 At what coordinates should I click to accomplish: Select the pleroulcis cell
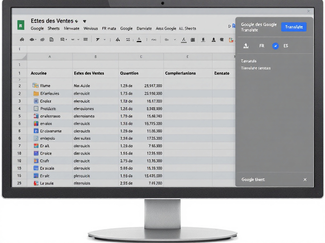tap(95, 176)
